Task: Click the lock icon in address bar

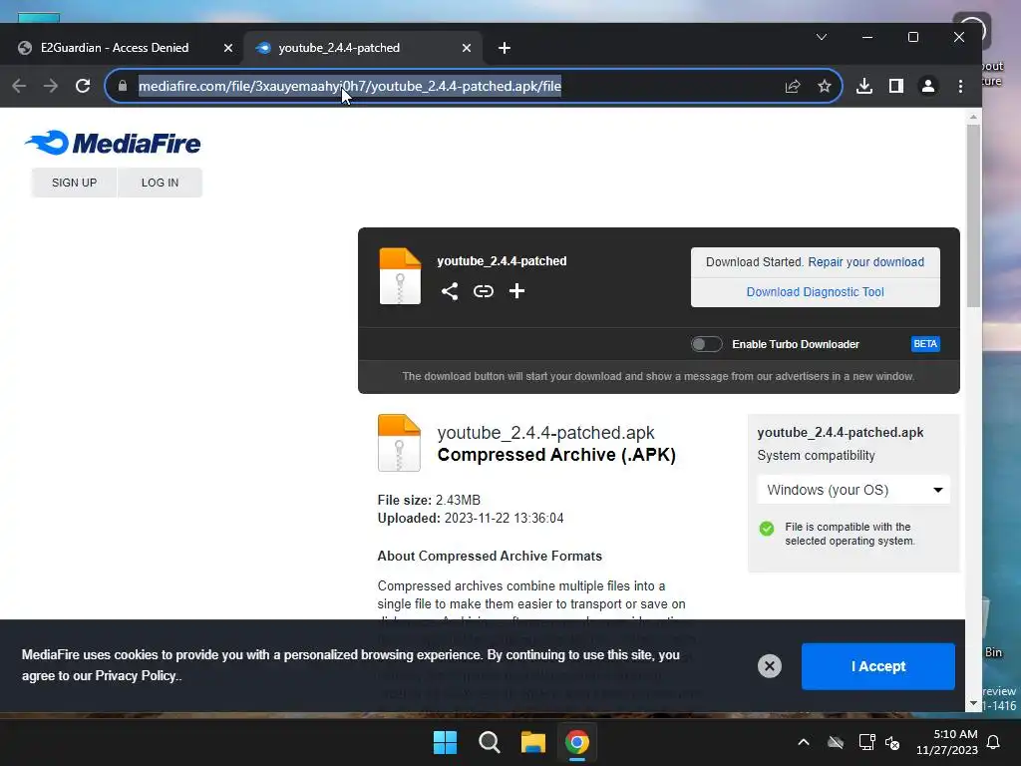Action: (x=123, y=86)
